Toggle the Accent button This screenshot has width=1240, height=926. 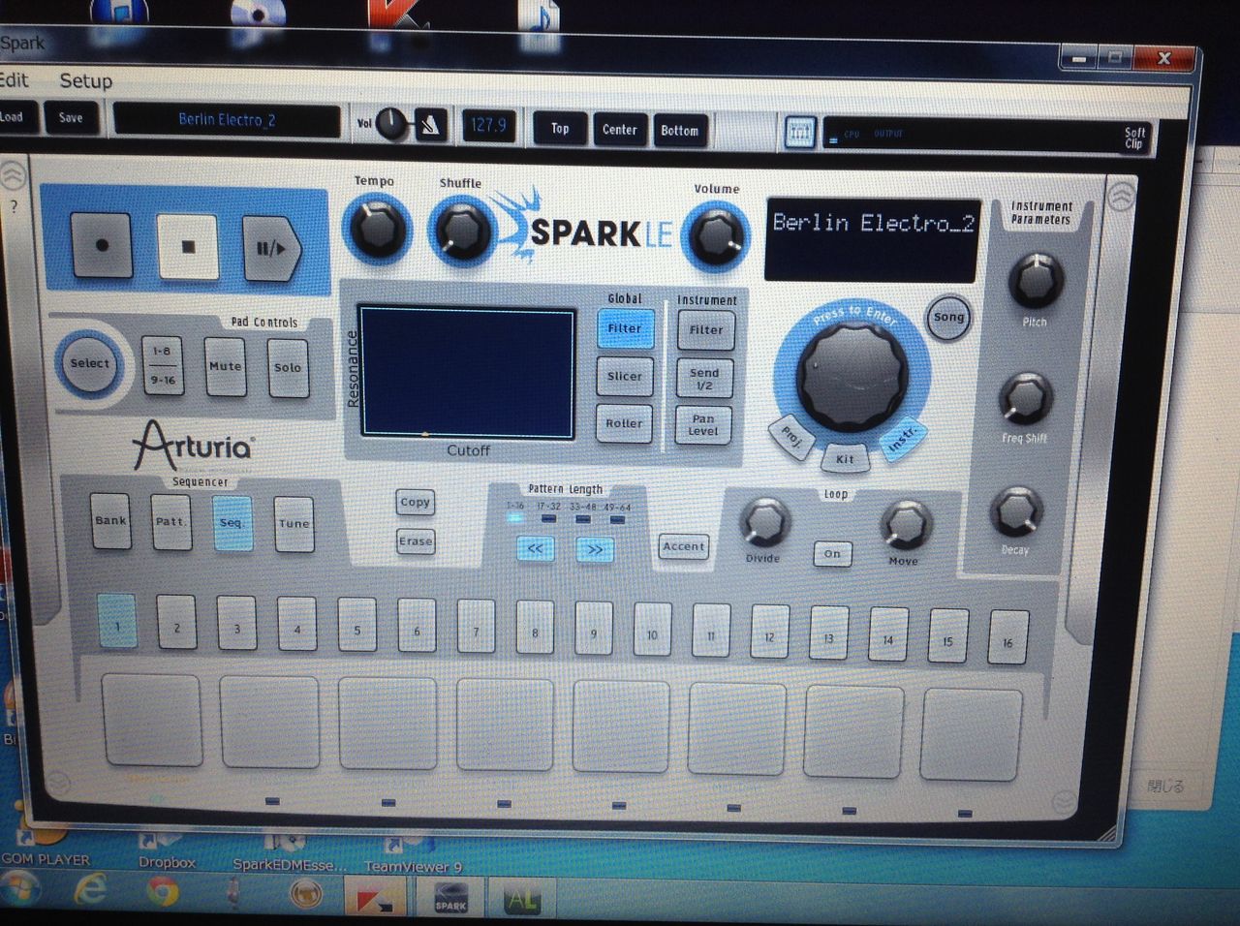(x=683, y=546)
